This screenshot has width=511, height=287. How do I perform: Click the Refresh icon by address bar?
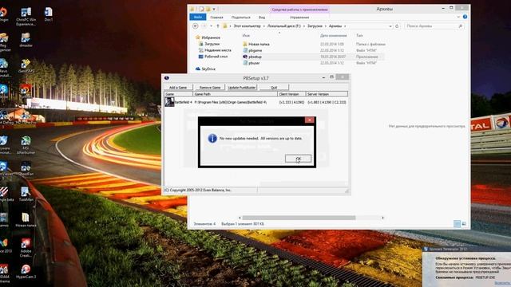click(397, 26)
